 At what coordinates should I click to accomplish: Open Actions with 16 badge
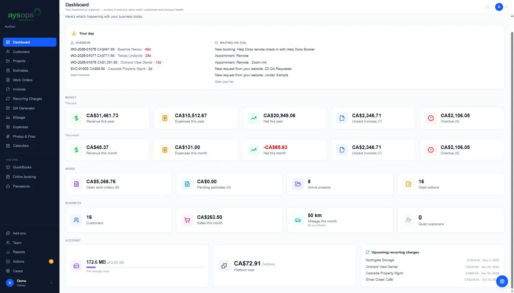point(30,262)
